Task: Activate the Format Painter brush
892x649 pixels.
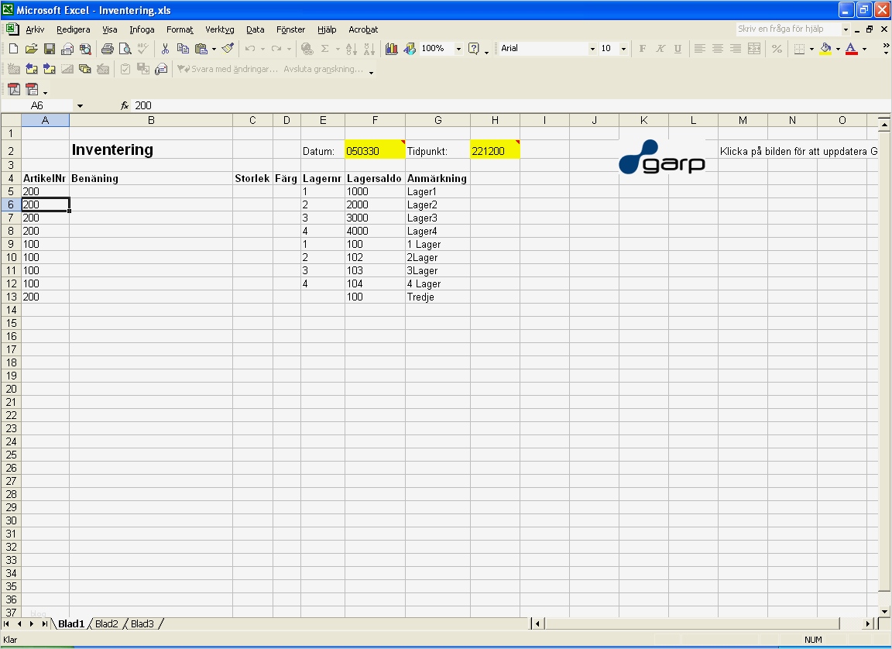Action: pos(228,49)
